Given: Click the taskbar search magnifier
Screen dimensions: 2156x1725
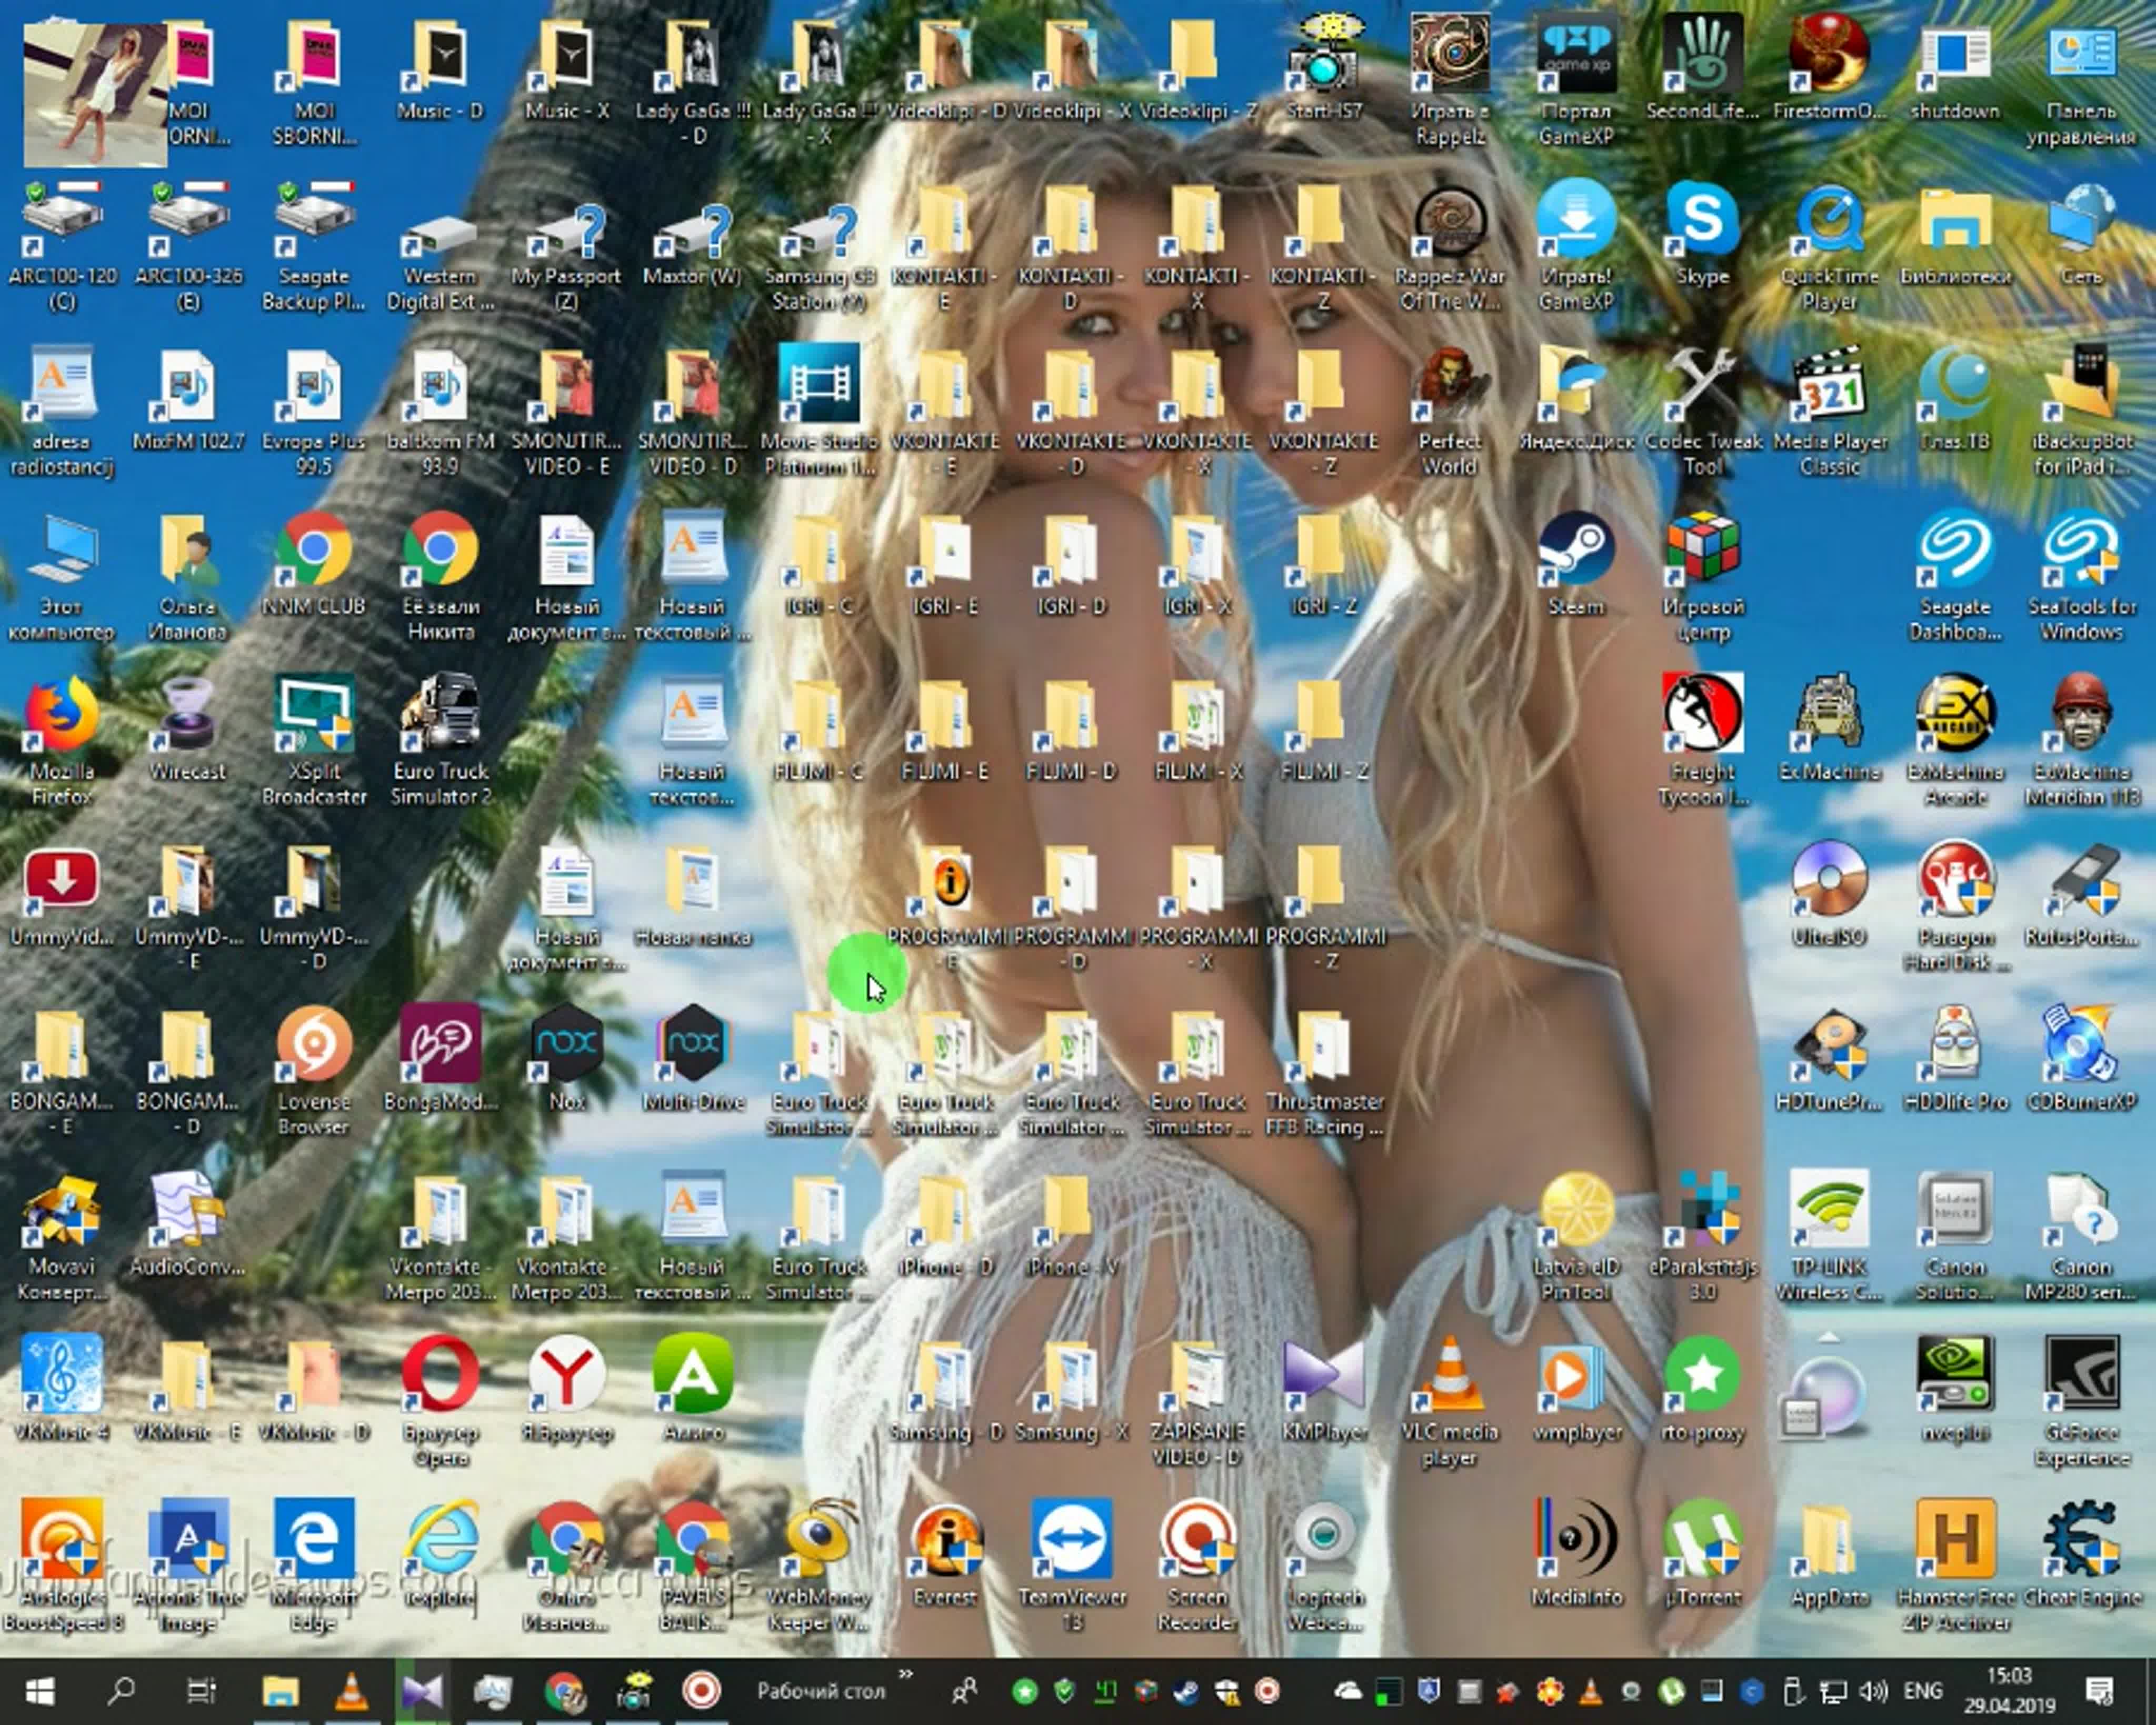Looking at the screenshot, I should tap(121, 1692).
